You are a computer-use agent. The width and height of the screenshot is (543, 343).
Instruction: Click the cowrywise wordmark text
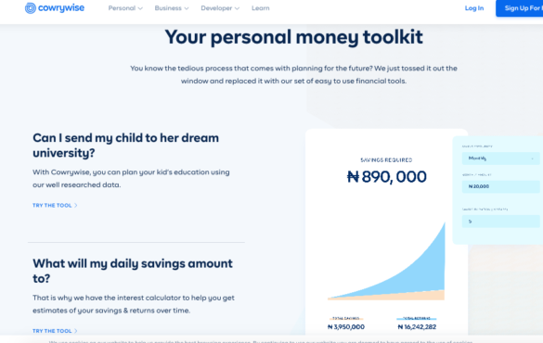61,8
